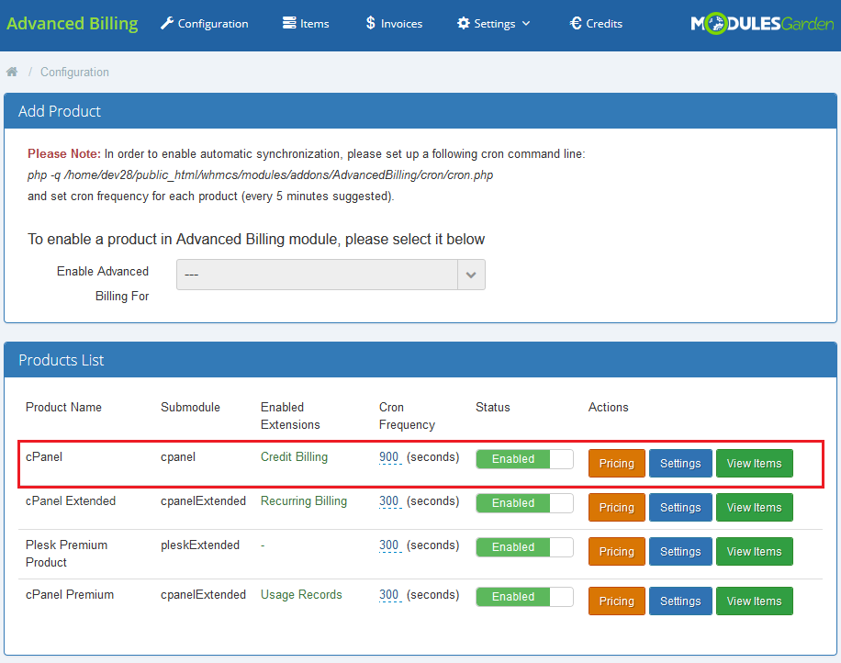Image resolution: width=841 pixels, height=663 pixels.
Task: Open the Settings menu label
Action: (495, 24)
